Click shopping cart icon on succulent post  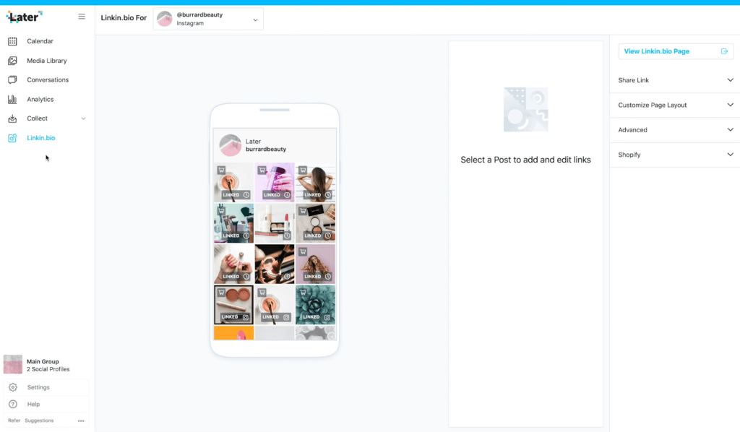pyautogui.click(x=303, y=293)
